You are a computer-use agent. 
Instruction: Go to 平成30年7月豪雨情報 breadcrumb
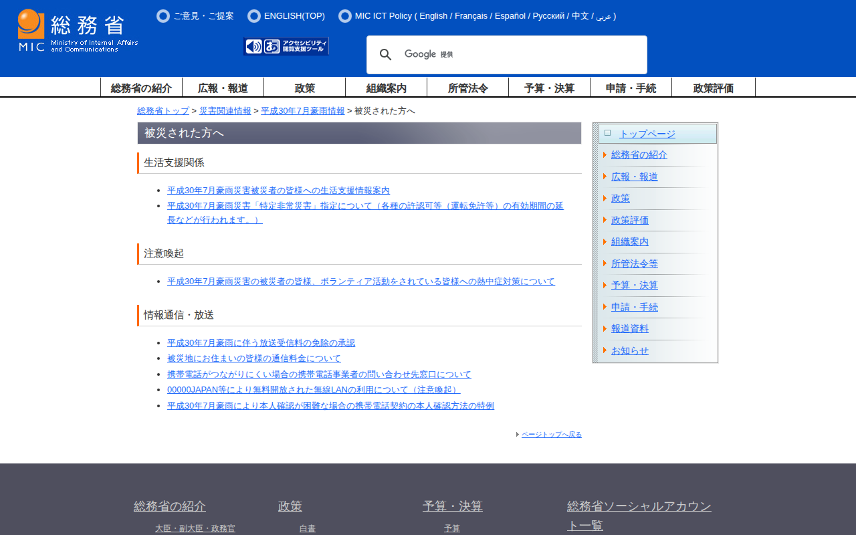pyautogui.click(x=302, y=111)
